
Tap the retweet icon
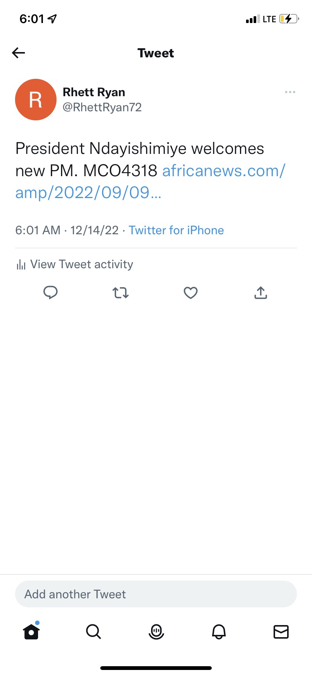pos(121,293)
